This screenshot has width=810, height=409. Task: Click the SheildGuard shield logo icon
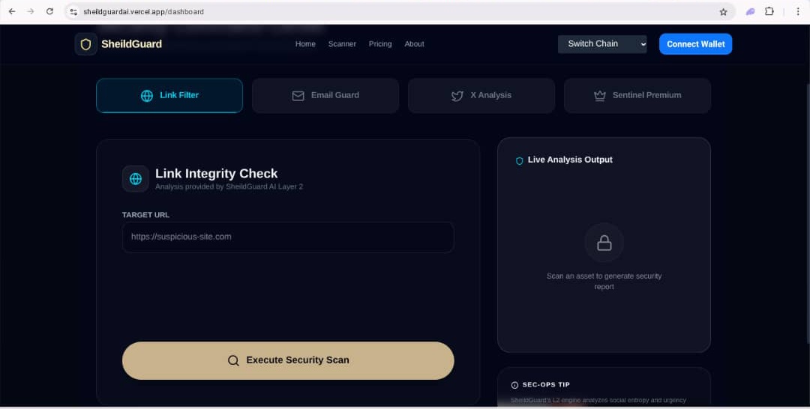point(85,44)
